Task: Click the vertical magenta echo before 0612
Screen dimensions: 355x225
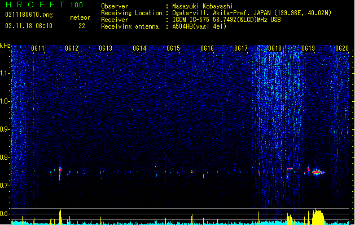Action: tap(60, 173)
